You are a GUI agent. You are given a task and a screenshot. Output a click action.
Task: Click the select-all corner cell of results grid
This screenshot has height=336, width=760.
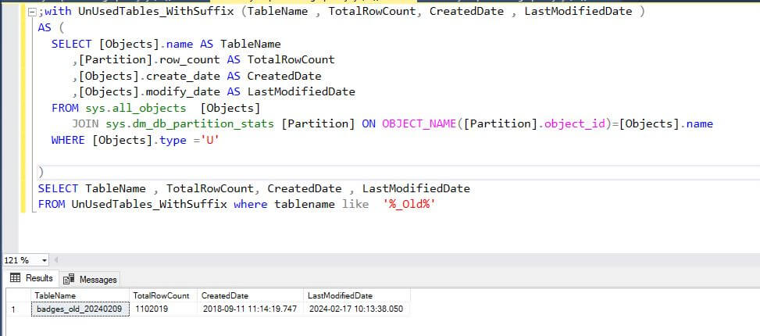[x=19, y=295]
